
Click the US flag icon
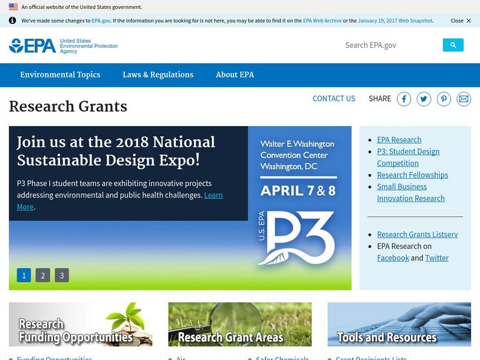click(x=13, y=7)
